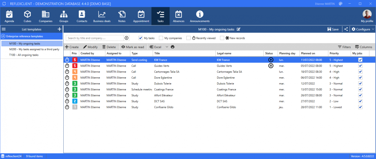Sort by the Legal name column header
Viewport: 376px width, 159px height.
239,53
